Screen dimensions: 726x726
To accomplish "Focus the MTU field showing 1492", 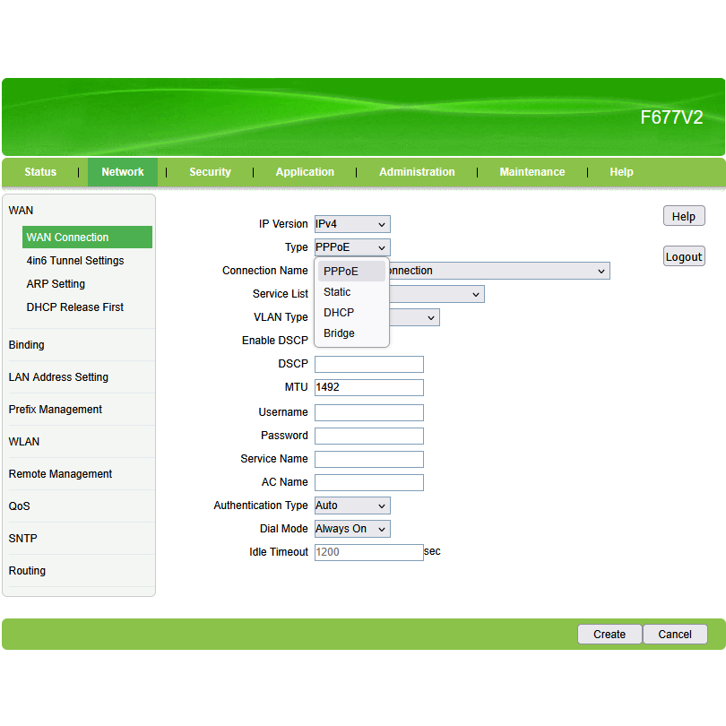I will [368, 387].
